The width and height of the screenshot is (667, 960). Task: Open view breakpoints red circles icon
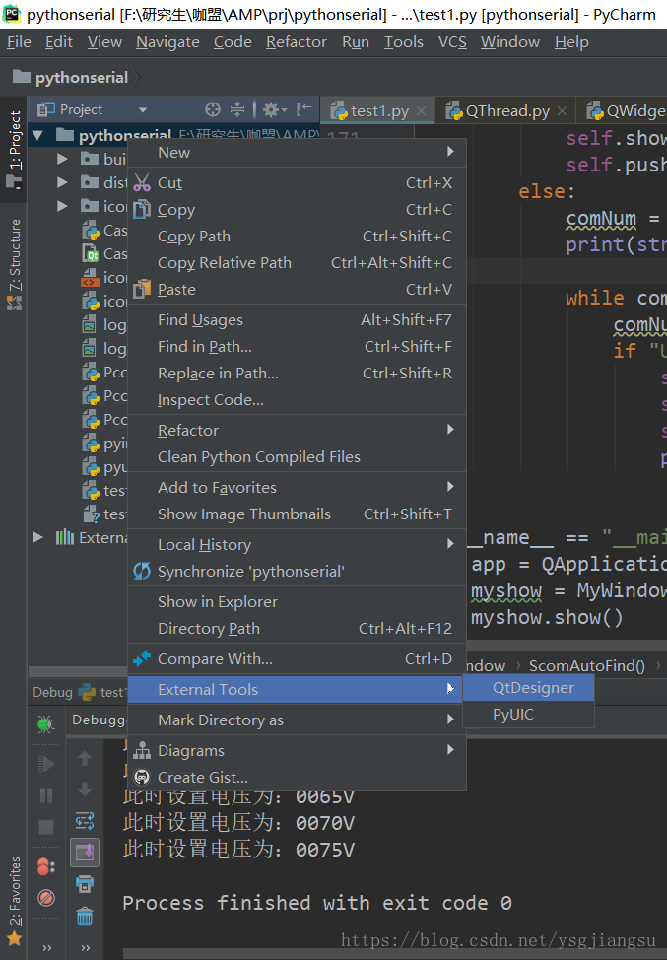click(x=46, y=867)
